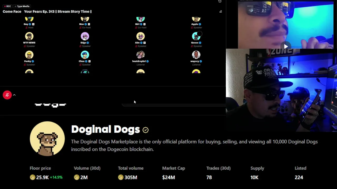Viewport: 337px width, 189px height.
Task: Click the edit pencil icon beside title
Action: point(221,12)
